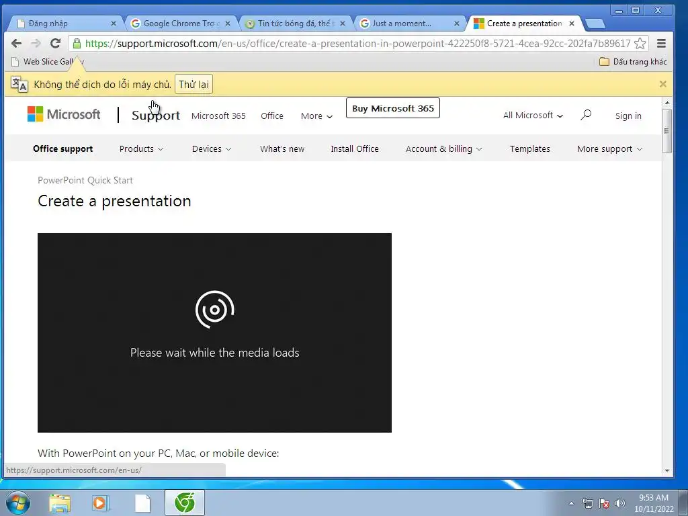Expand the Devices dropdown
This screenshot has height=516, width=688.
click(212, 148)
